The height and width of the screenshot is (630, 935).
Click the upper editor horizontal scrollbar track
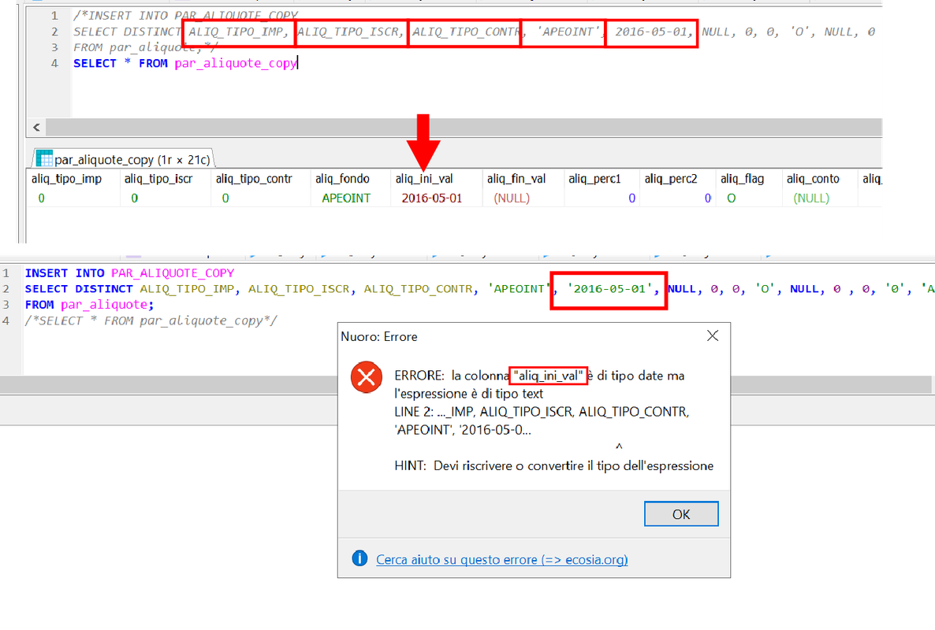(464, 127)
